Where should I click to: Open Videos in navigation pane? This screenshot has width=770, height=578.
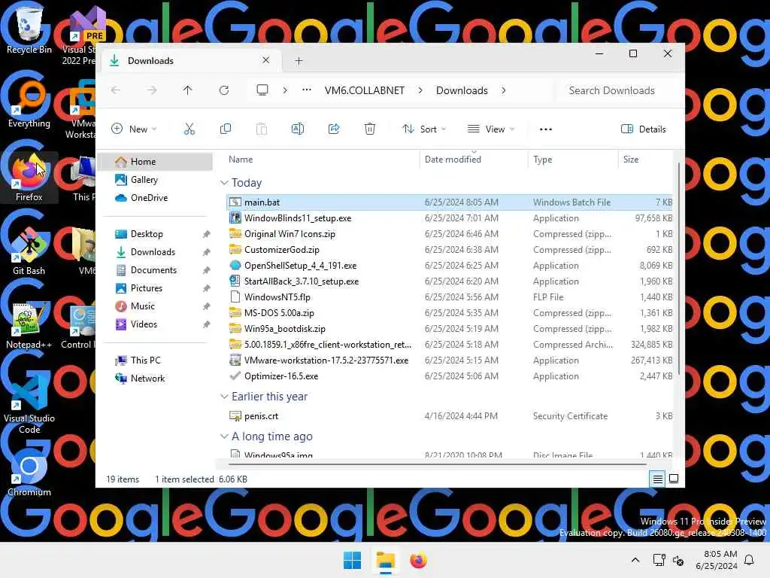coord(155,324)
